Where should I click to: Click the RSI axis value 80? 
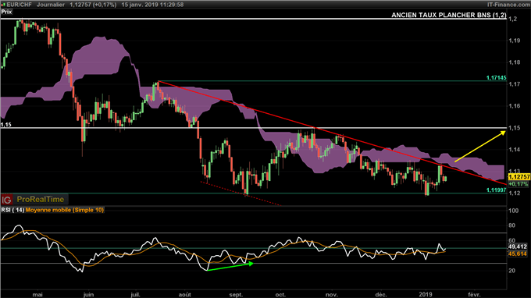(512, 225)
